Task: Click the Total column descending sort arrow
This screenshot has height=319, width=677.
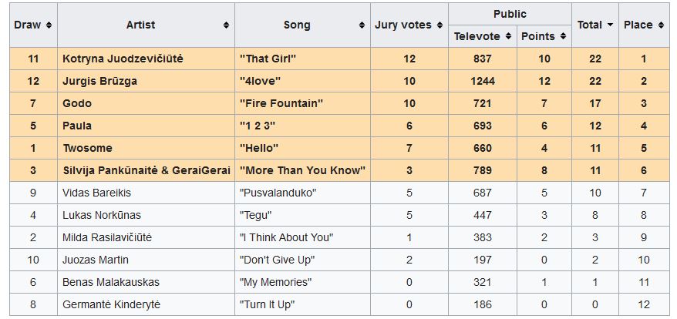Action: pos(611,25)
